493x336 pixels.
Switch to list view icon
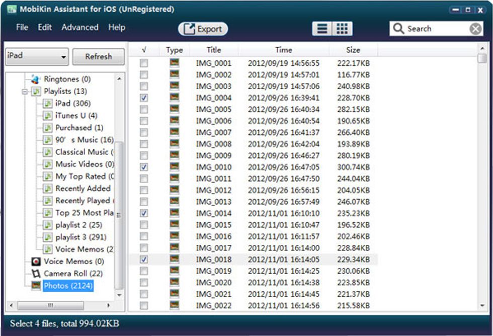322,29
